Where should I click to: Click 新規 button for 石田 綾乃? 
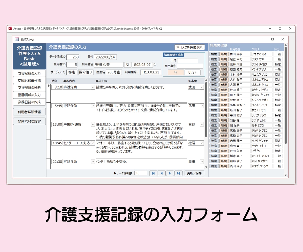224,69
